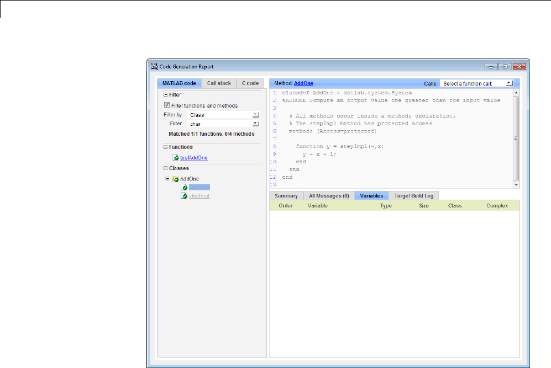
Task: Open the Filter by Class dropdown
Action: coord(223,115)
